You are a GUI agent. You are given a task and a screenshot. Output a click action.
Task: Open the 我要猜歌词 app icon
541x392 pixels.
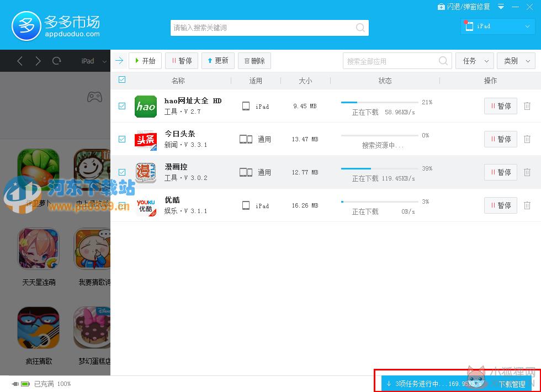(92, 249)
